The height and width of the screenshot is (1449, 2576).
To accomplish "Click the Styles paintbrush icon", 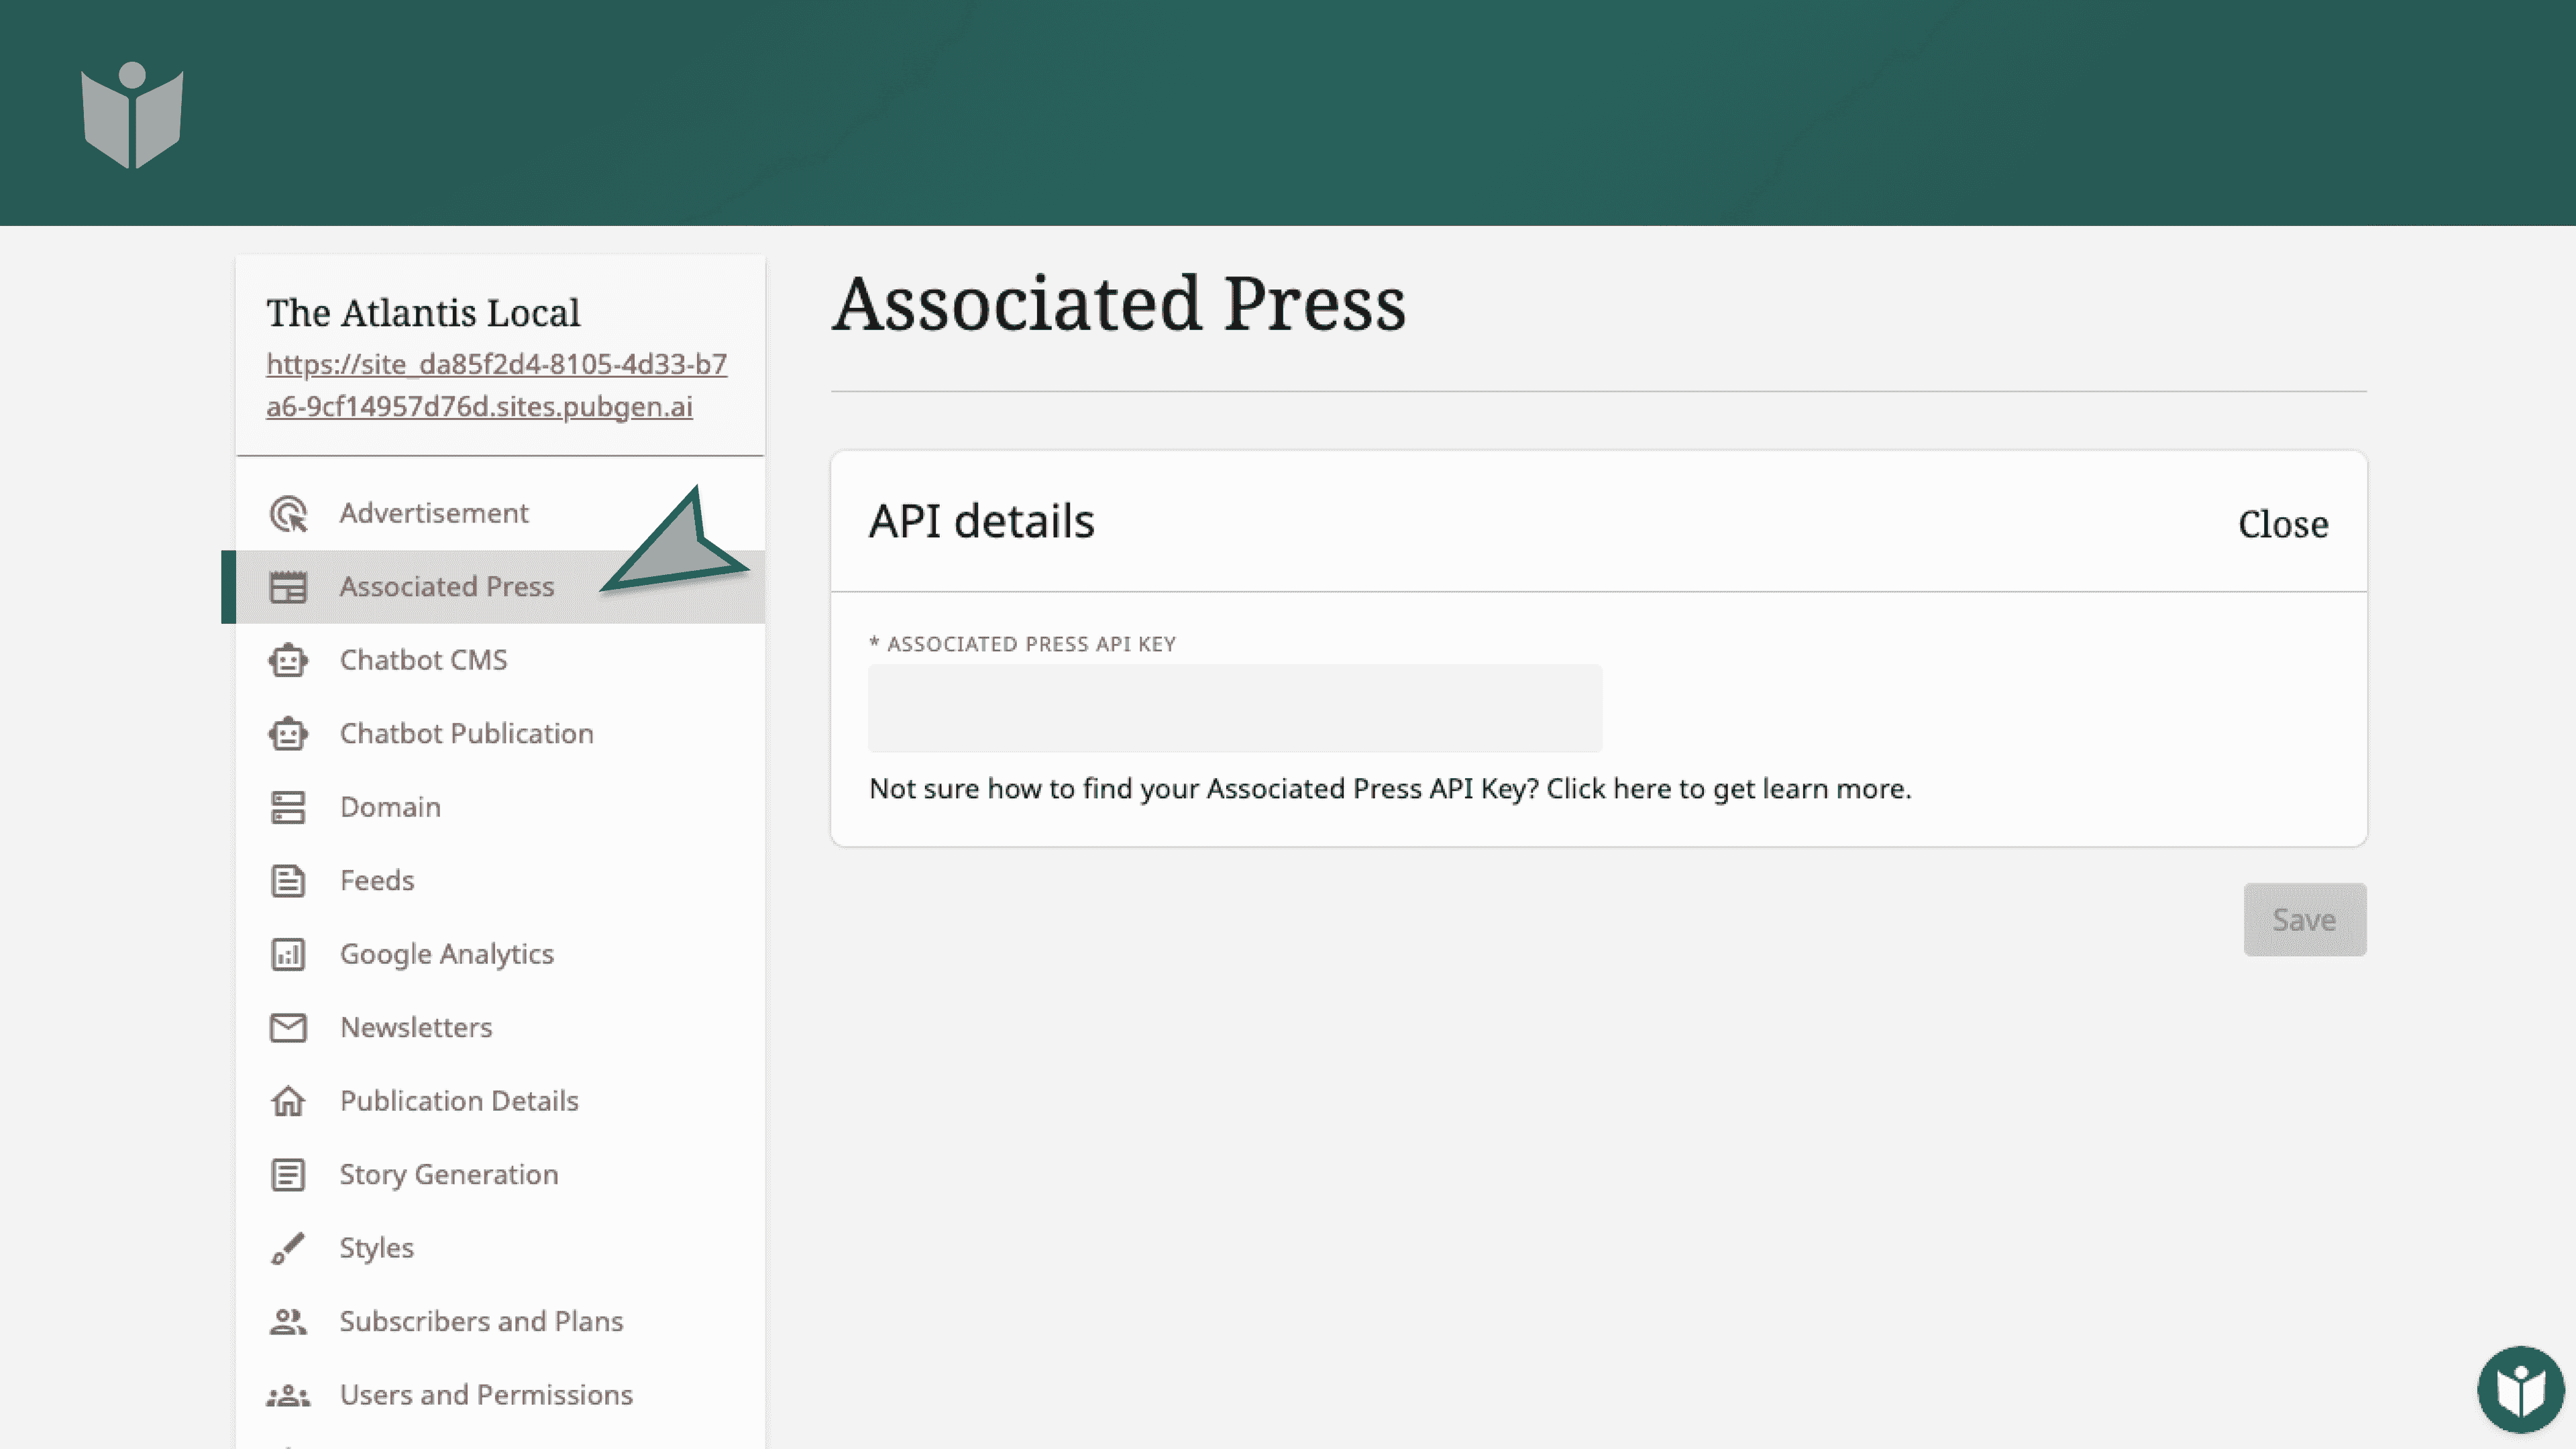I will click(288, 1248).
